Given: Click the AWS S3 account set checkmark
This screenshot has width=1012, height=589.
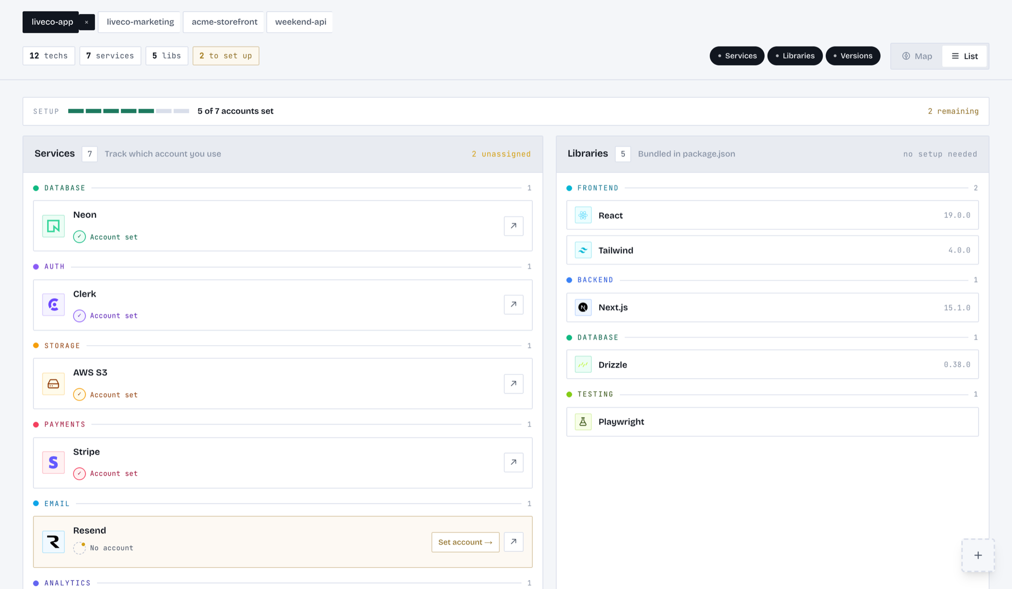Looking at the screenshot, I should tap(79, 394).
